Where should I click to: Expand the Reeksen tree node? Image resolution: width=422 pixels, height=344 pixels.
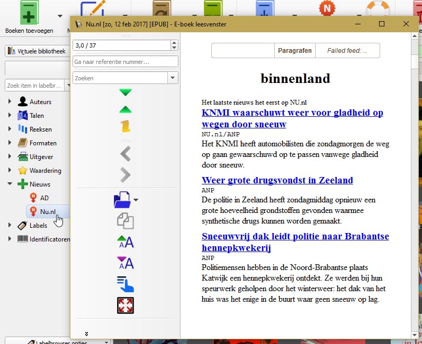(10, 128)
